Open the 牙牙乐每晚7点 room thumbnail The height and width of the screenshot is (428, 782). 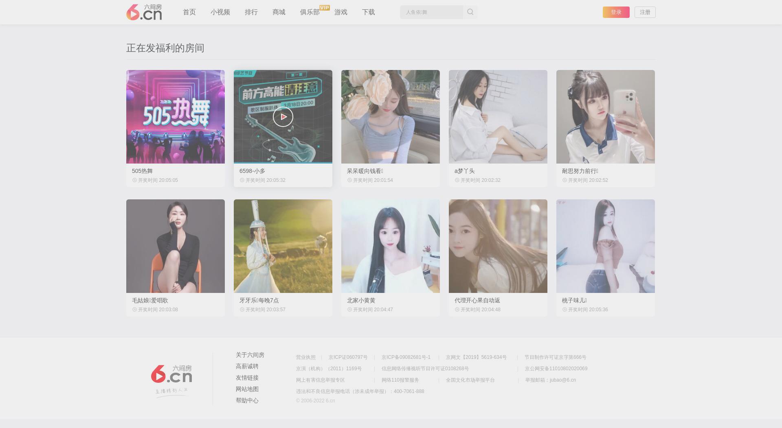[283, 246]
